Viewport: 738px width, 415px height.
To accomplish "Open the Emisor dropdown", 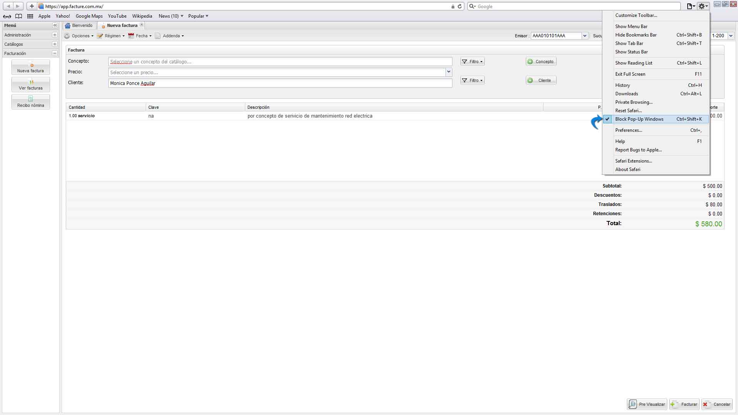I will click(x=585, y=36).
